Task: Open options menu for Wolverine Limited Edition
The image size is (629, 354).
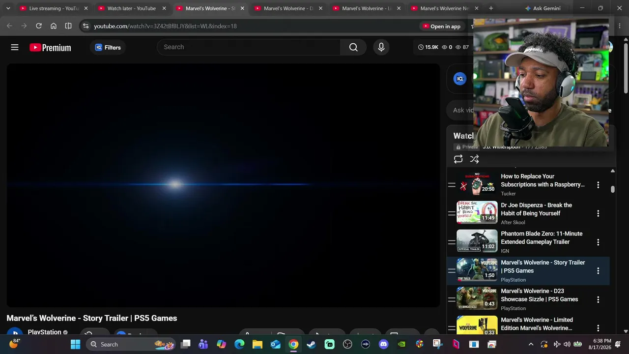Action: (598, 328)
